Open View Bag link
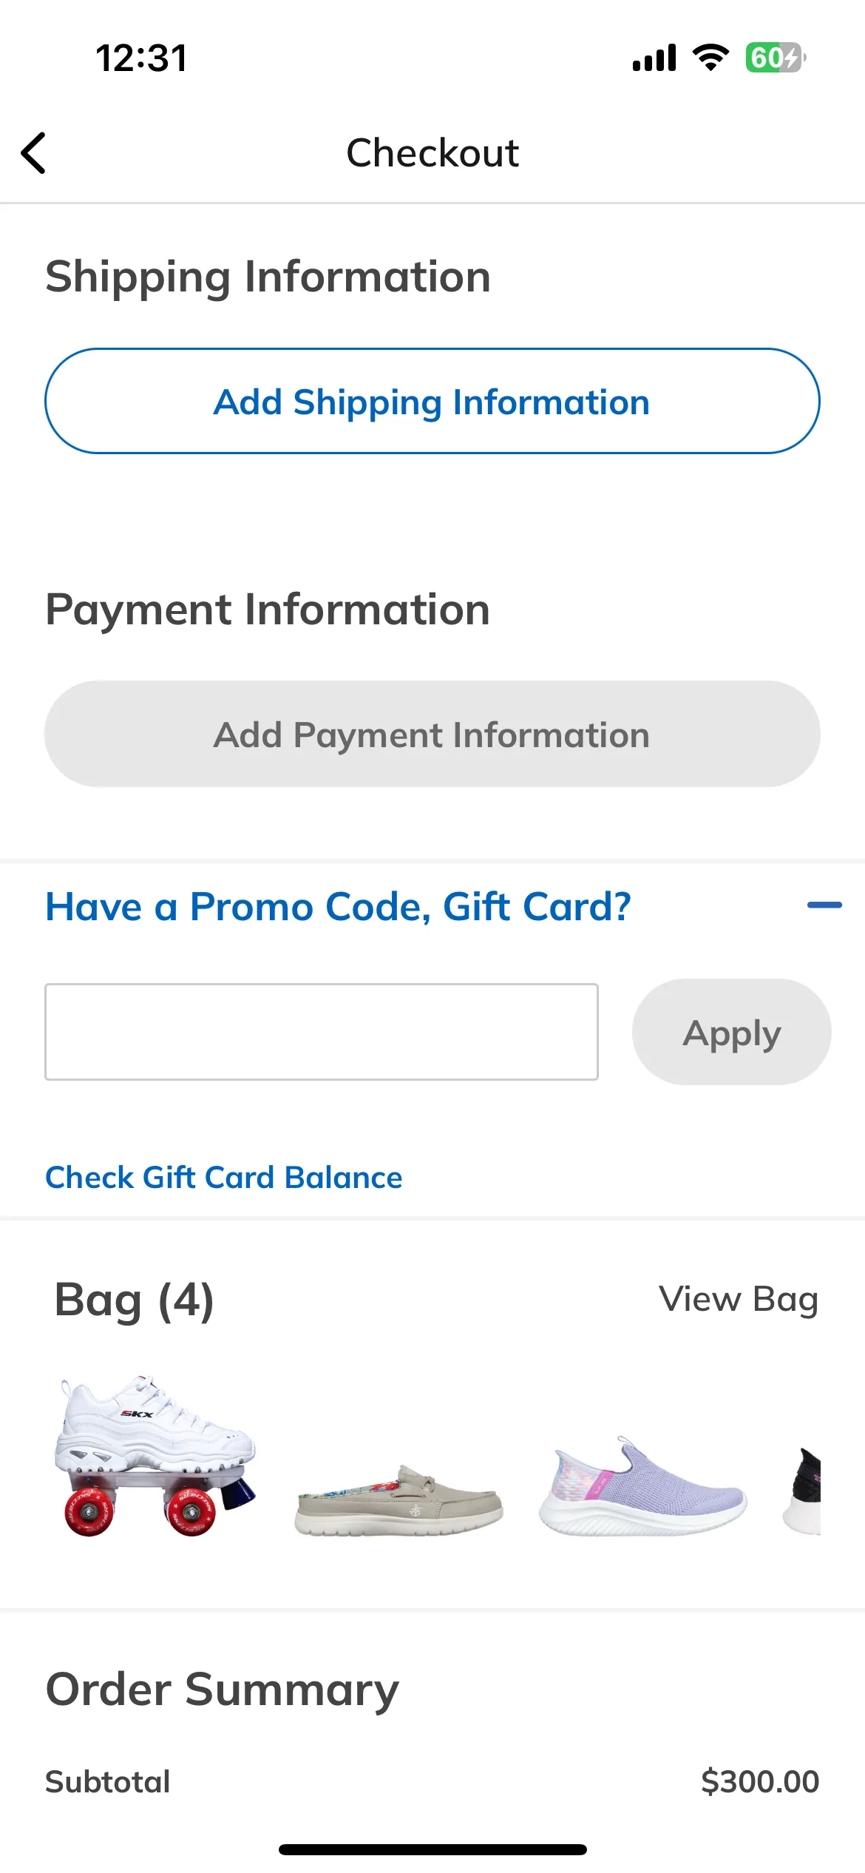The height and width of the screenshot is (1873, 865). pyautogui.click(x=739, y=1300)
